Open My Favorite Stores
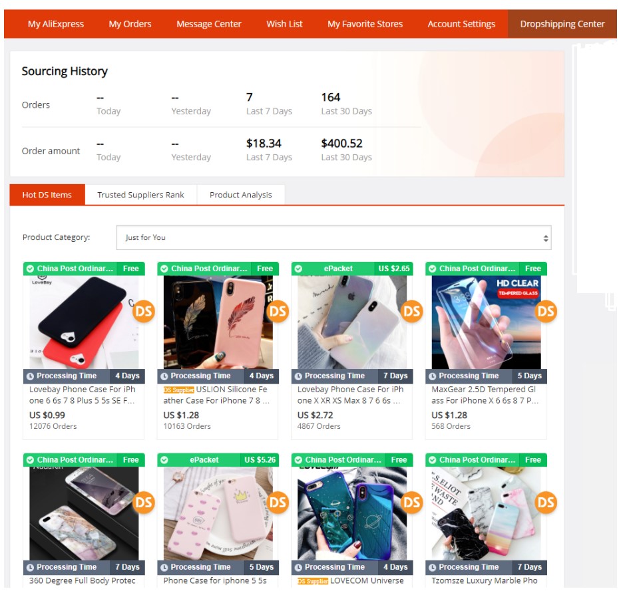This screenshot has height=591, width=619. tap(365, 24)
